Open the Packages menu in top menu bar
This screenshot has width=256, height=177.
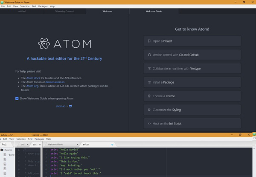pos(43,6)
